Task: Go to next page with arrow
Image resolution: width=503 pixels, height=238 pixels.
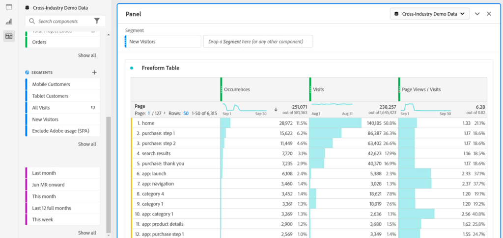Action: pos(165,113)
